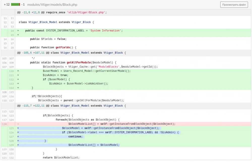Expand the hunk header @@ -11,6 +11,8 @@
Screen dimensions: 252x162
click(62, 12)
